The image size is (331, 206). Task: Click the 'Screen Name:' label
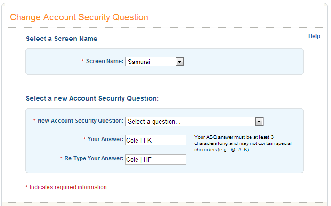105,61
